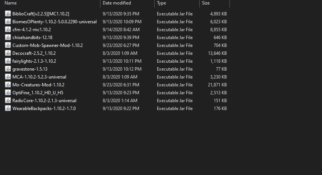Click the 704 KB size value
Screen dimensions: 322x175
pyautogui.click(x=220, y=45)
